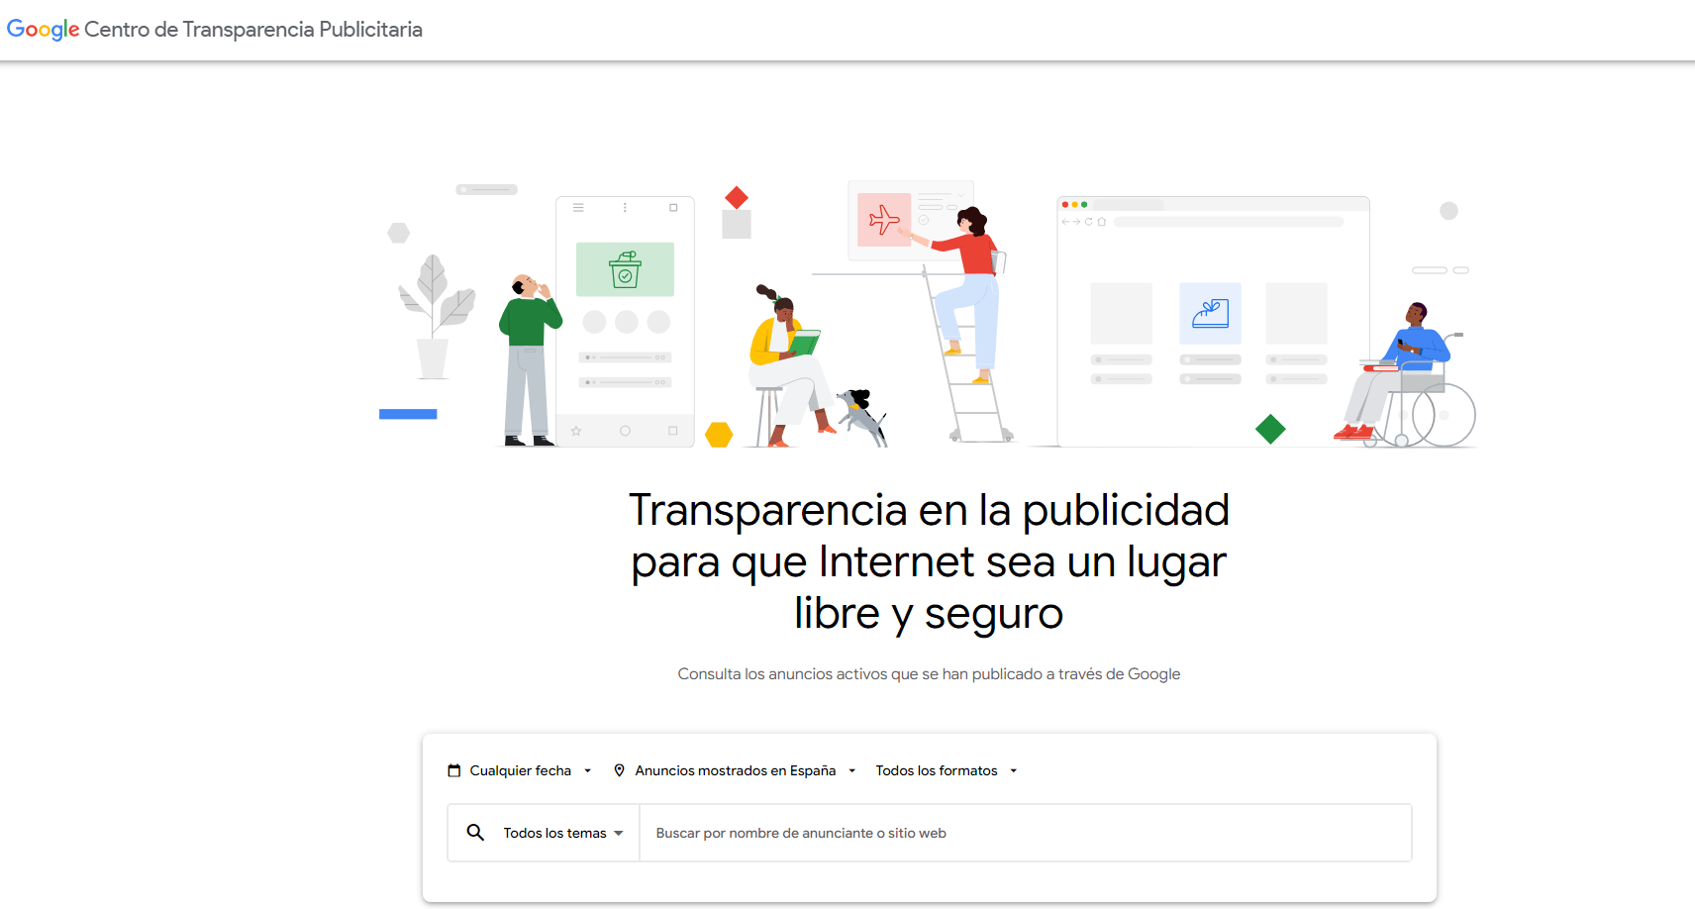This screenshot has height=909, width=1695.
Task: Click the hero illustration of people and ads
Action: [929, 314]
